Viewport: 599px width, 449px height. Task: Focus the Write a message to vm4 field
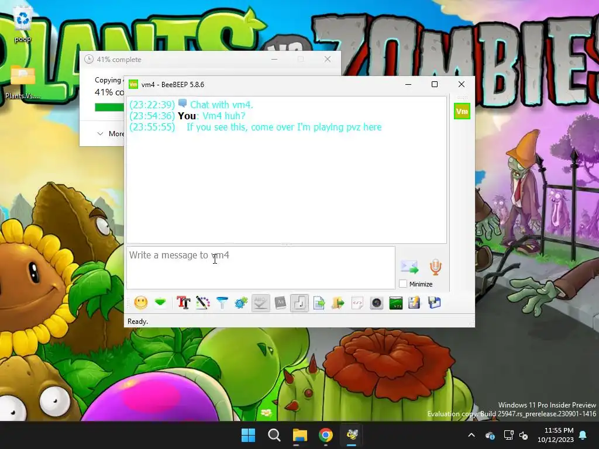click(260, 268)
